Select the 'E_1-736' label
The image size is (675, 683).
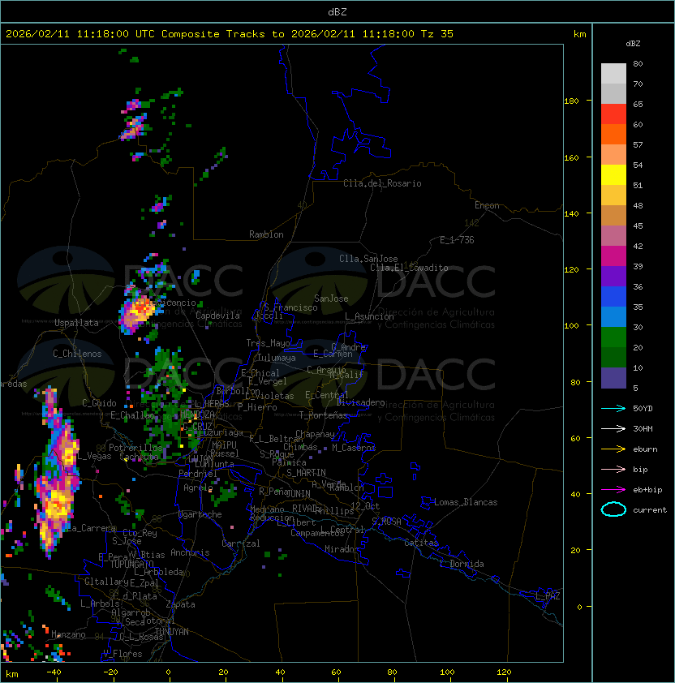(x=457, y=240)
